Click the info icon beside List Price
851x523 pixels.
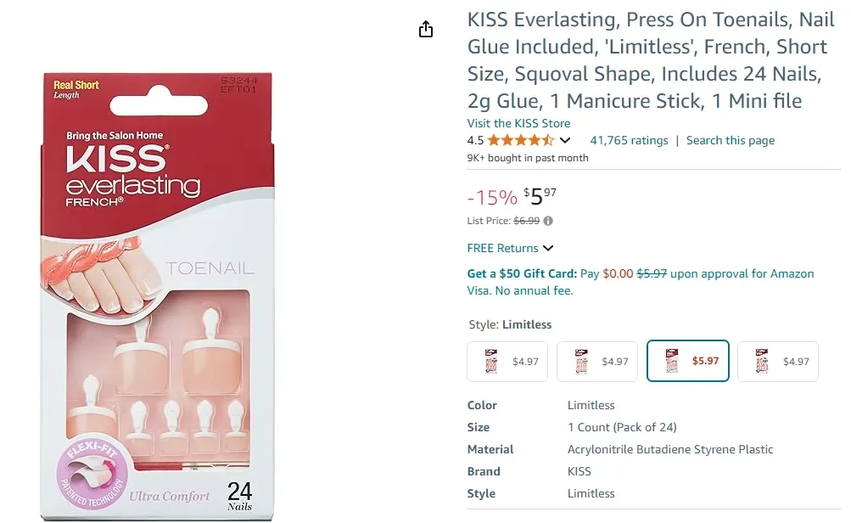tap(548, 221)
